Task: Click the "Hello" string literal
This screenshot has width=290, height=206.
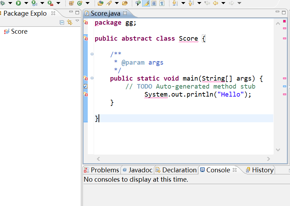Action: [230, 94]
